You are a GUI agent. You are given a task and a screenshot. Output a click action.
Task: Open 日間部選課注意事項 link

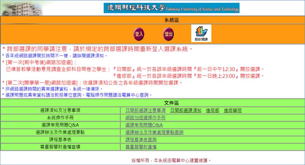(x=145, y=110)
